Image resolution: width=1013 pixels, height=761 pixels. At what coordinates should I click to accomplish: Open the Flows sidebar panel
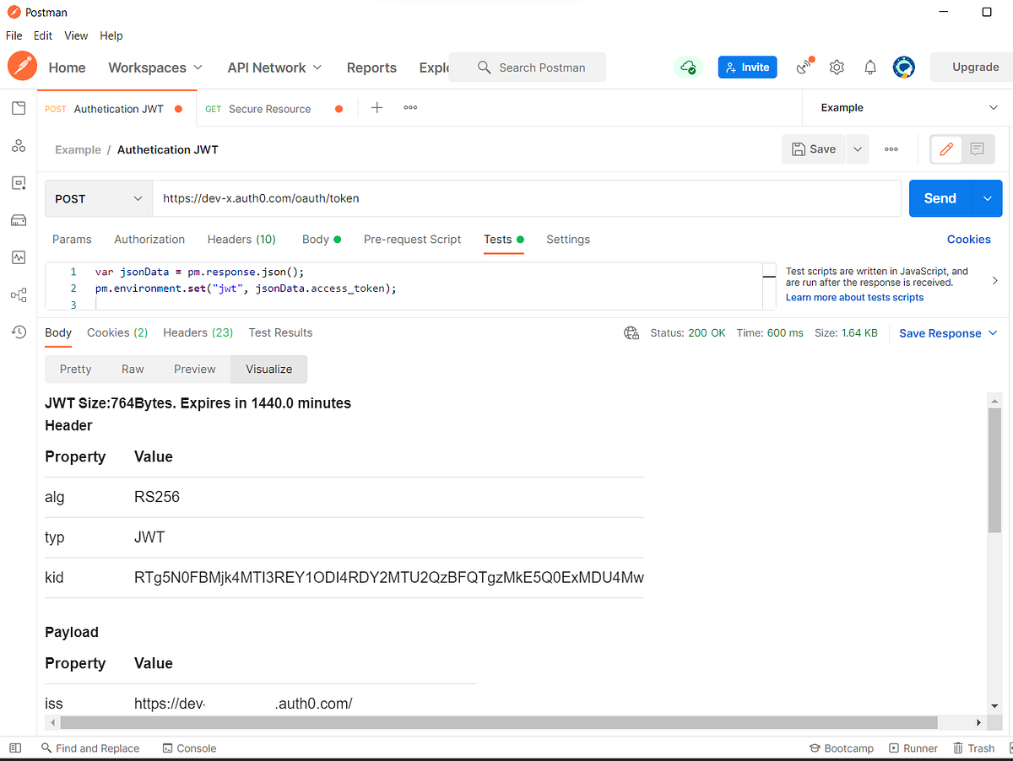pos(19,294)
